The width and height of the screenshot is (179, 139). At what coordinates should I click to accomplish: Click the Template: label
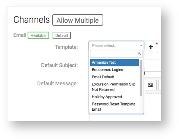pyautogui.click(x=66, y=47)
